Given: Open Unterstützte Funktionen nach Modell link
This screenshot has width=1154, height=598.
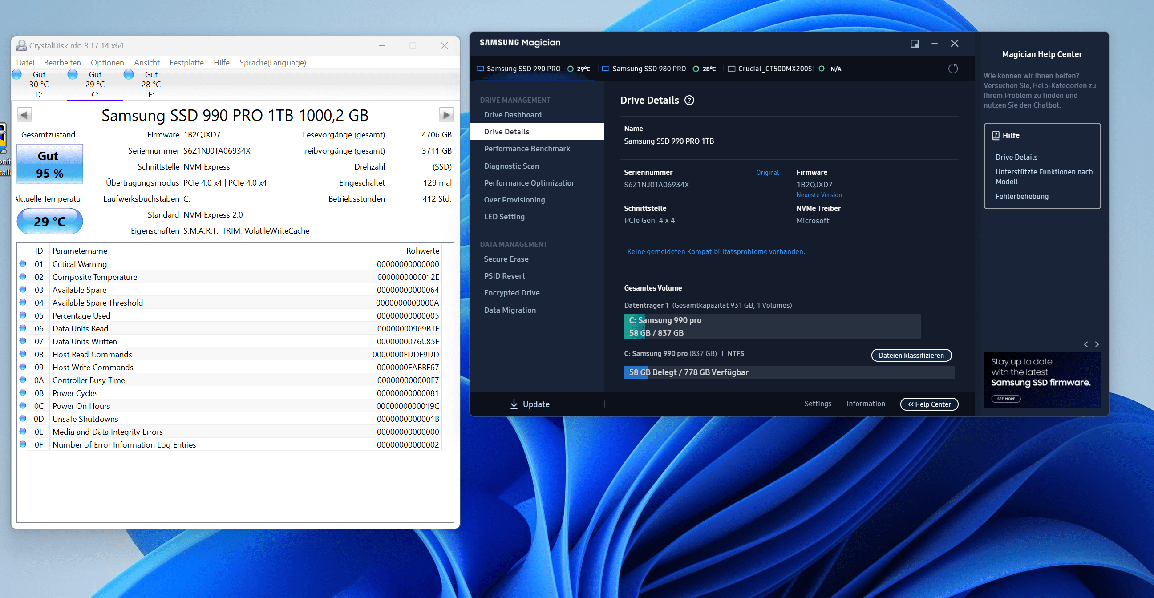Looking at the screenshot, I should [x=1044, y=177].
